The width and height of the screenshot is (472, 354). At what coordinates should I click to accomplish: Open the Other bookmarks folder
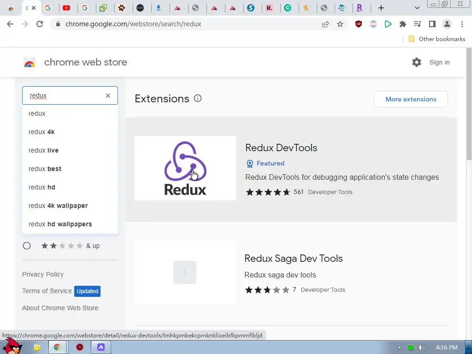(437, 39)
